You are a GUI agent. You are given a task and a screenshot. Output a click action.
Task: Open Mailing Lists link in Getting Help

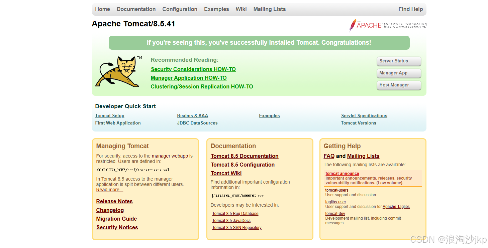coord(363,156)
